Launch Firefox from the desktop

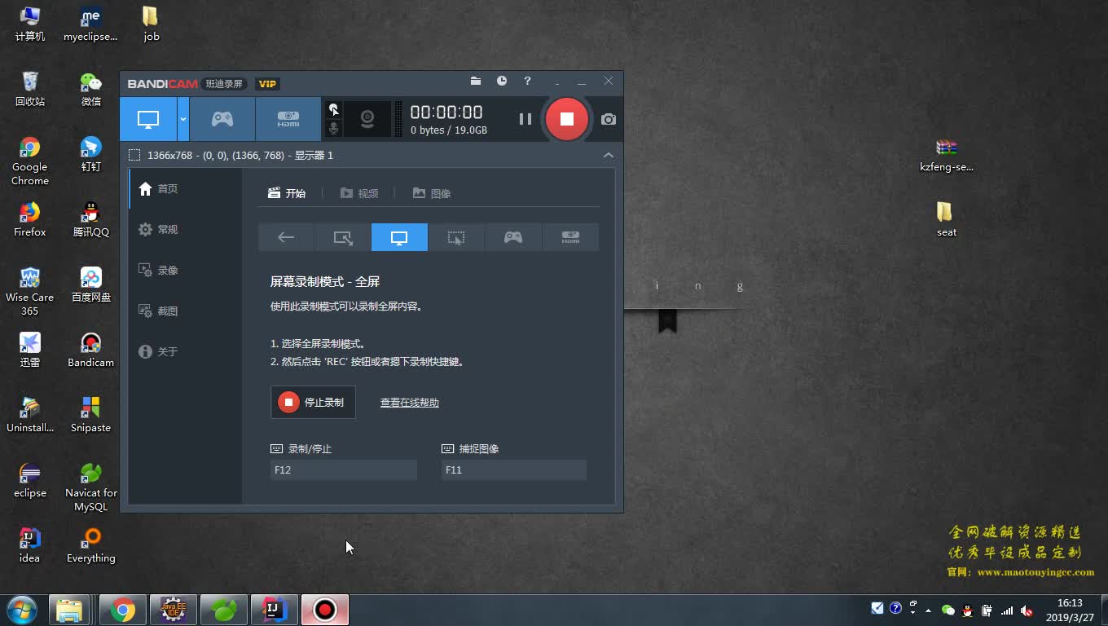click(30, 219)
